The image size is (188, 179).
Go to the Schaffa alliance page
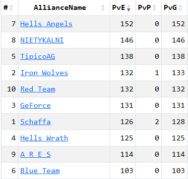tap(35, 122)
